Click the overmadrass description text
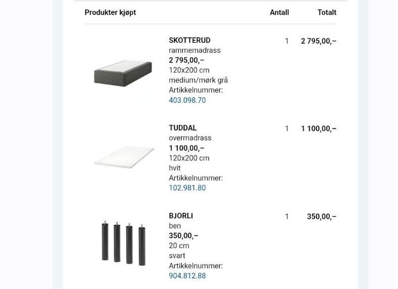Screen dimensions: 398x289 (x=190, y=138)
